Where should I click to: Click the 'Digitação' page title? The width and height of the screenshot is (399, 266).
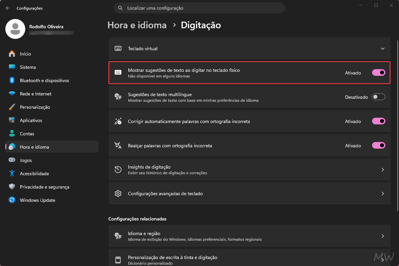click(201, 25)
